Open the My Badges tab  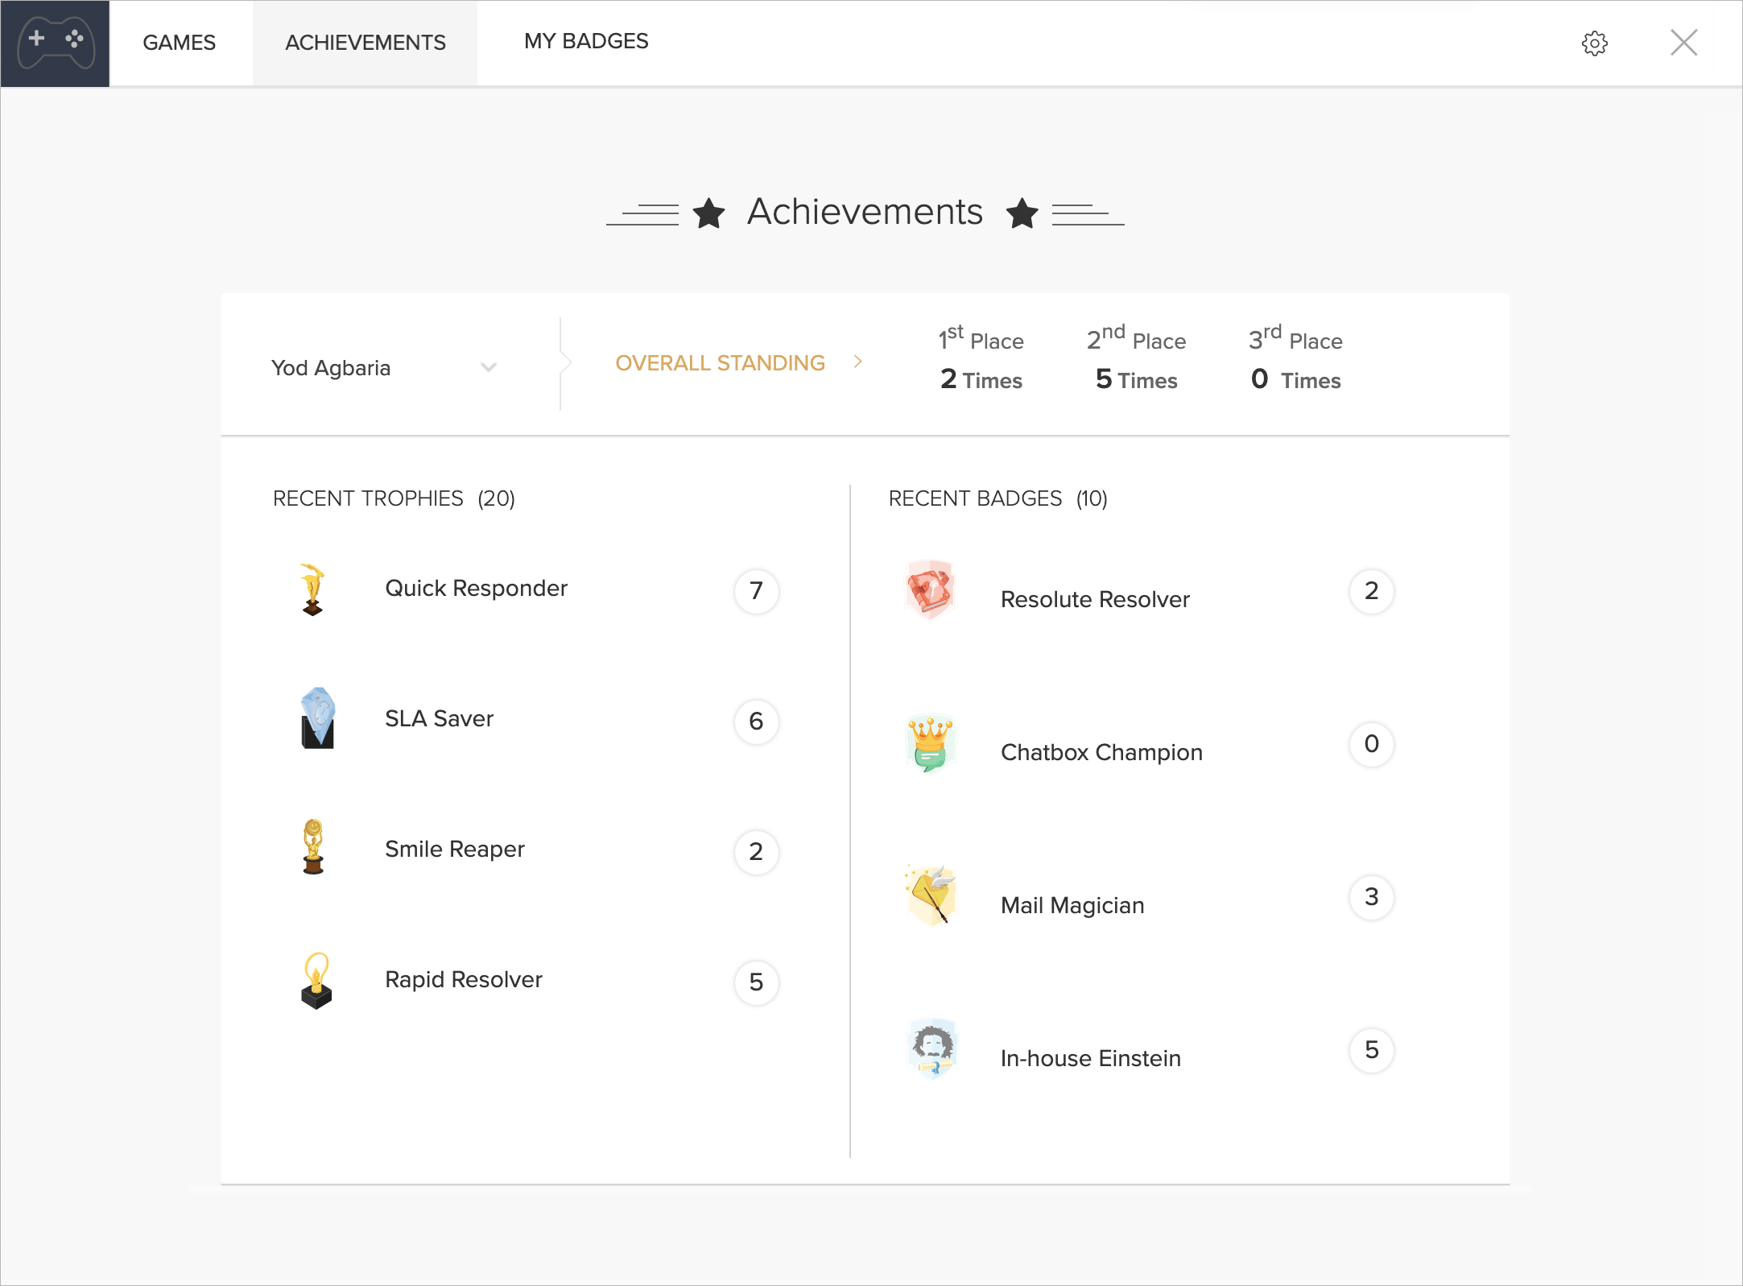(x=586, y=41)
